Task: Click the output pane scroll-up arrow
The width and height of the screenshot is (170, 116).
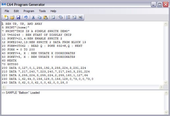Action: click(x=166, y=93)
